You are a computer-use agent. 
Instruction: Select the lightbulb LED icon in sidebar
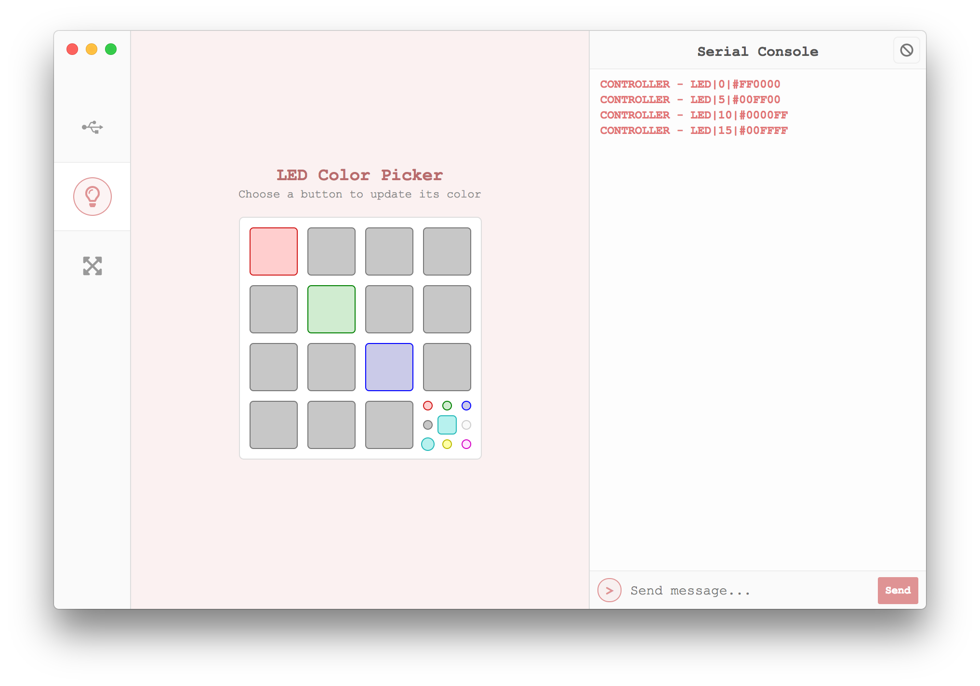click(93, 196)
